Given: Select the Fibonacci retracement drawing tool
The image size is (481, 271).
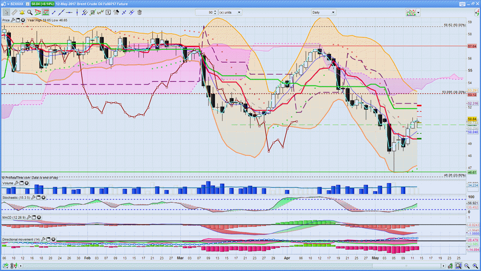Looking at the screenshot, I should (x=93, y=12).
